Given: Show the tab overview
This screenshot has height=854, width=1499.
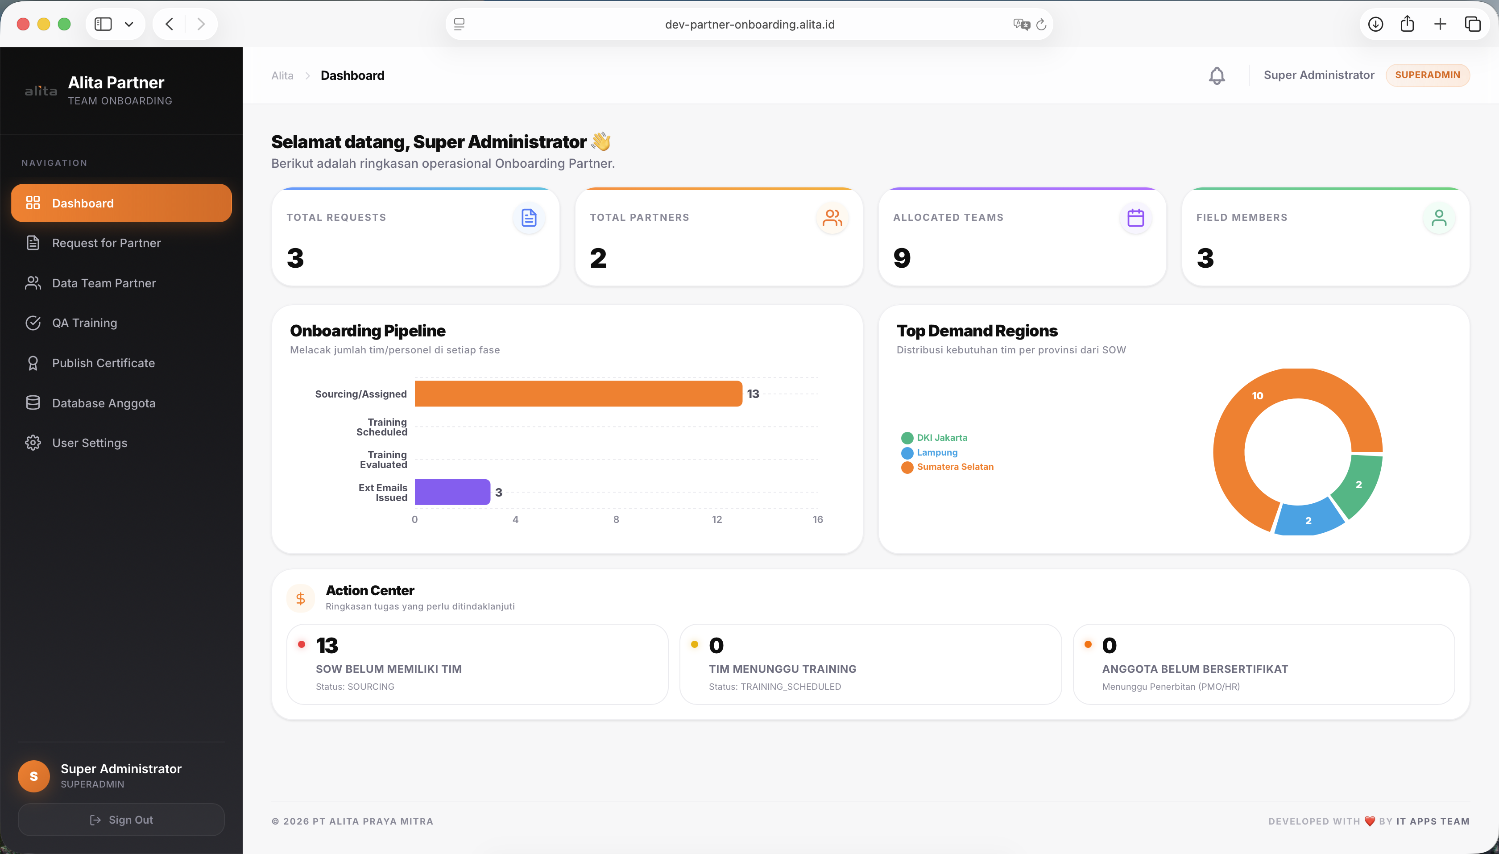Looking at the screenshot, I should [1473, 24].
